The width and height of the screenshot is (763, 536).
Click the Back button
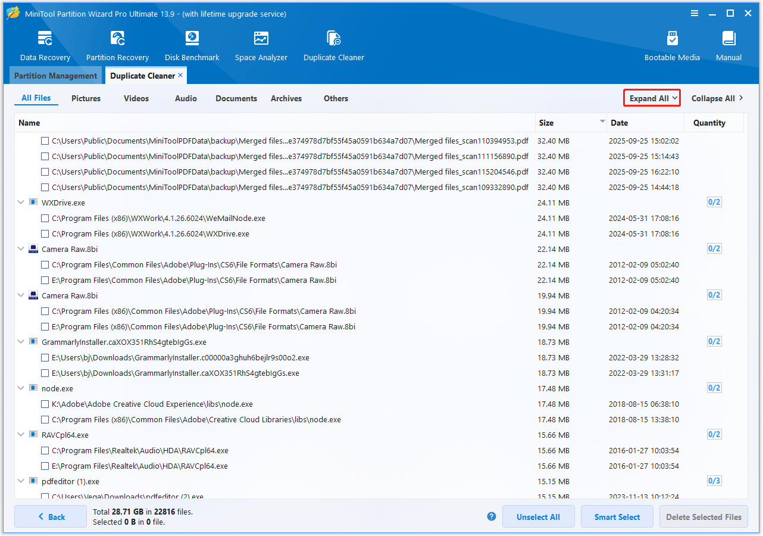click(51, 516)
